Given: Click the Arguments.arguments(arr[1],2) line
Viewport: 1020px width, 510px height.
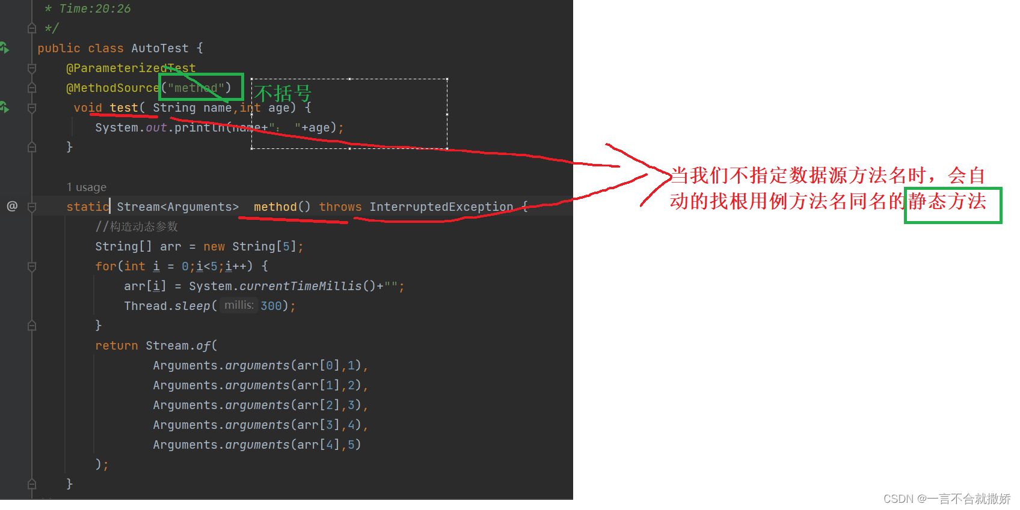Looking at the screenshot, I should point(260,385).
